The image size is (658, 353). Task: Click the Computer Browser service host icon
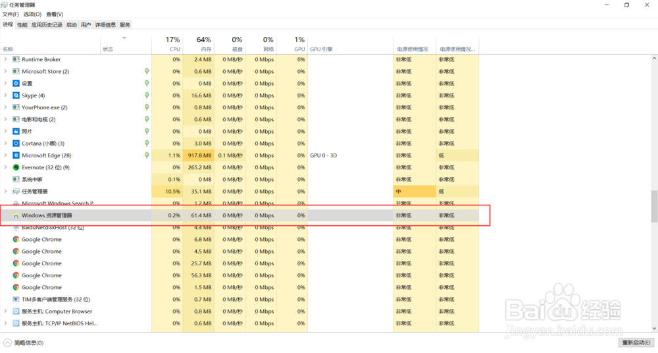(16, 312)
